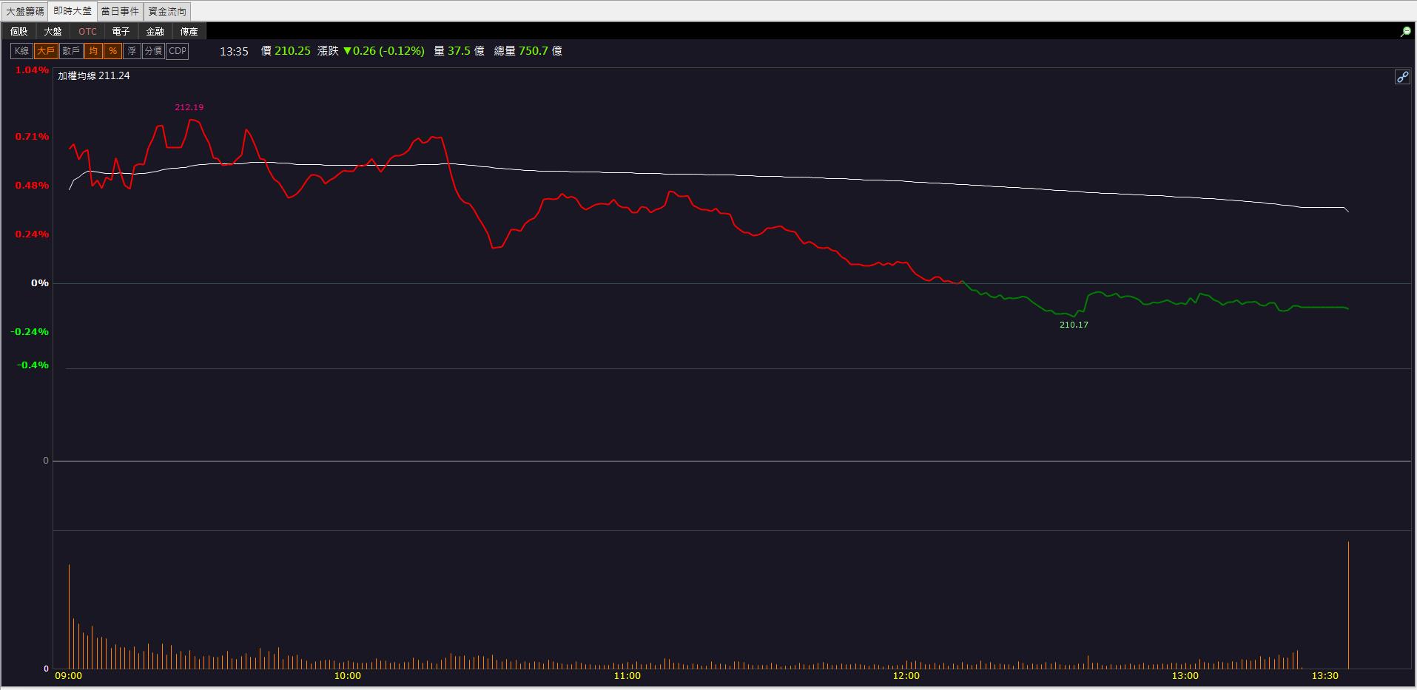
Task: Enable the CDP indicator toggle
Action: pos(178,51)
